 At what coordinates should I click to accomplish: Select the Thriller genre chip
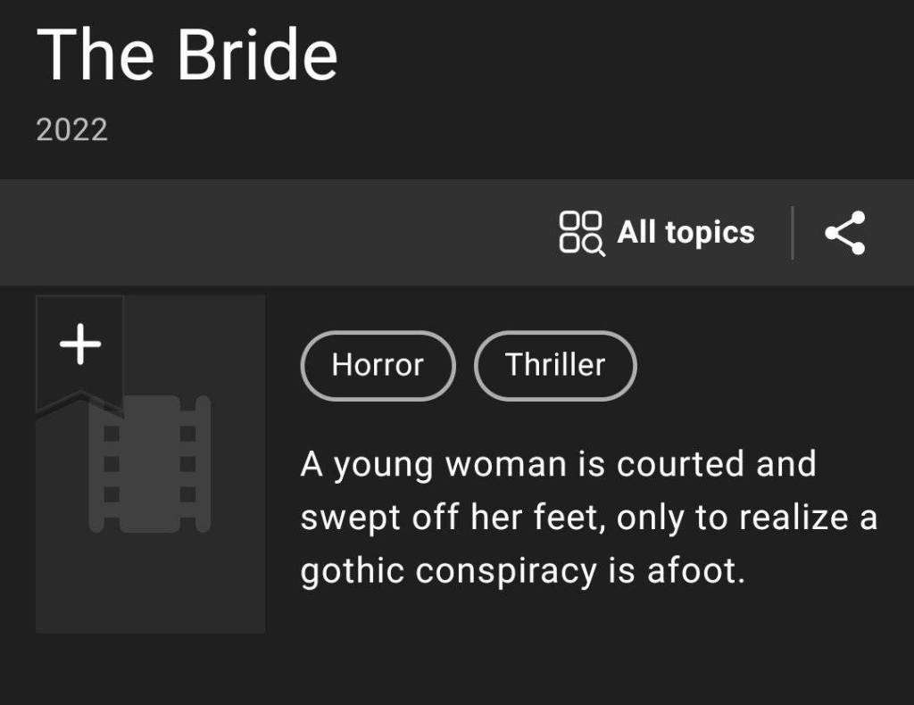[555, 365]
